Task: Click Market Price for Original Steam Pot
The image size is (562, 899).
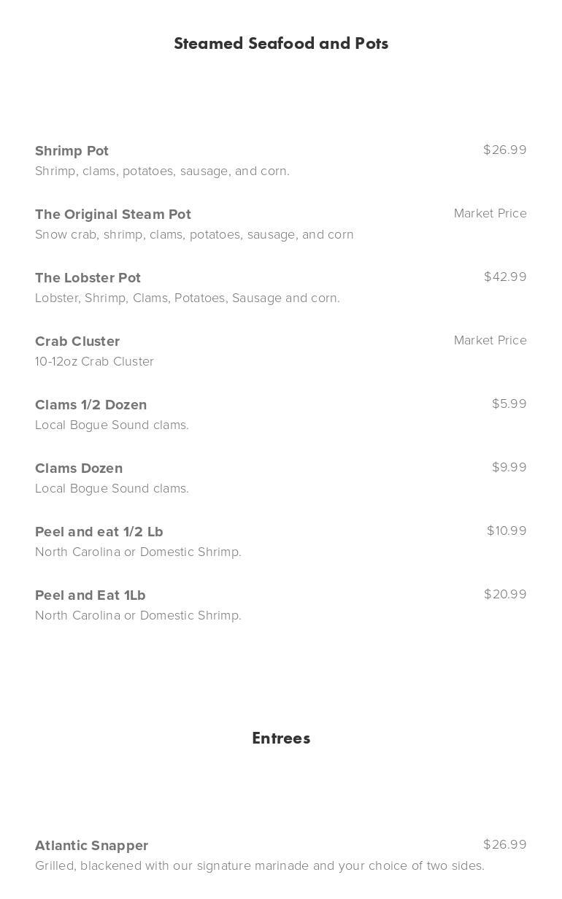Action: click(490, 214)
